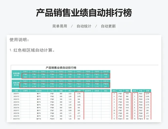Select the amount cell 3,219 in far-right ranking table
Screen dimensions: 168x129
point(148,94)
